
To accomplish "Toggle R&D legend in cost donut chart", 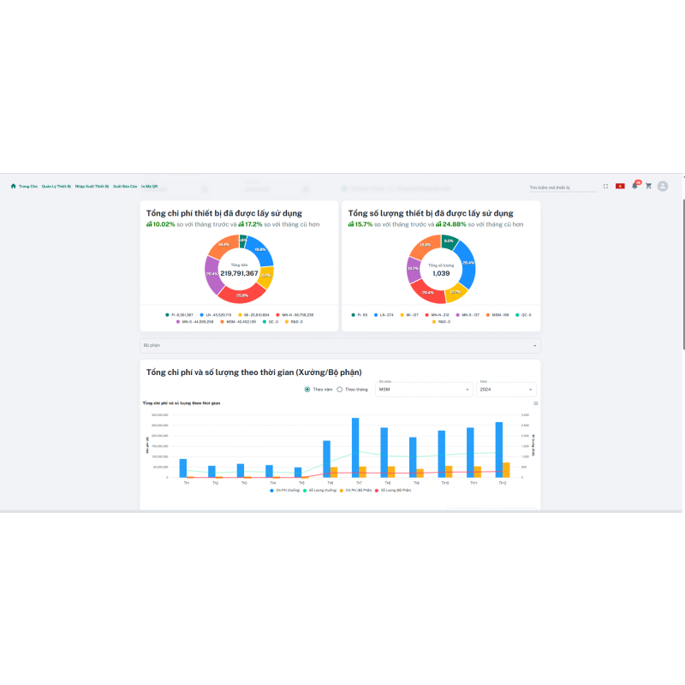I will pyautogui.click(x=294, y=322).
